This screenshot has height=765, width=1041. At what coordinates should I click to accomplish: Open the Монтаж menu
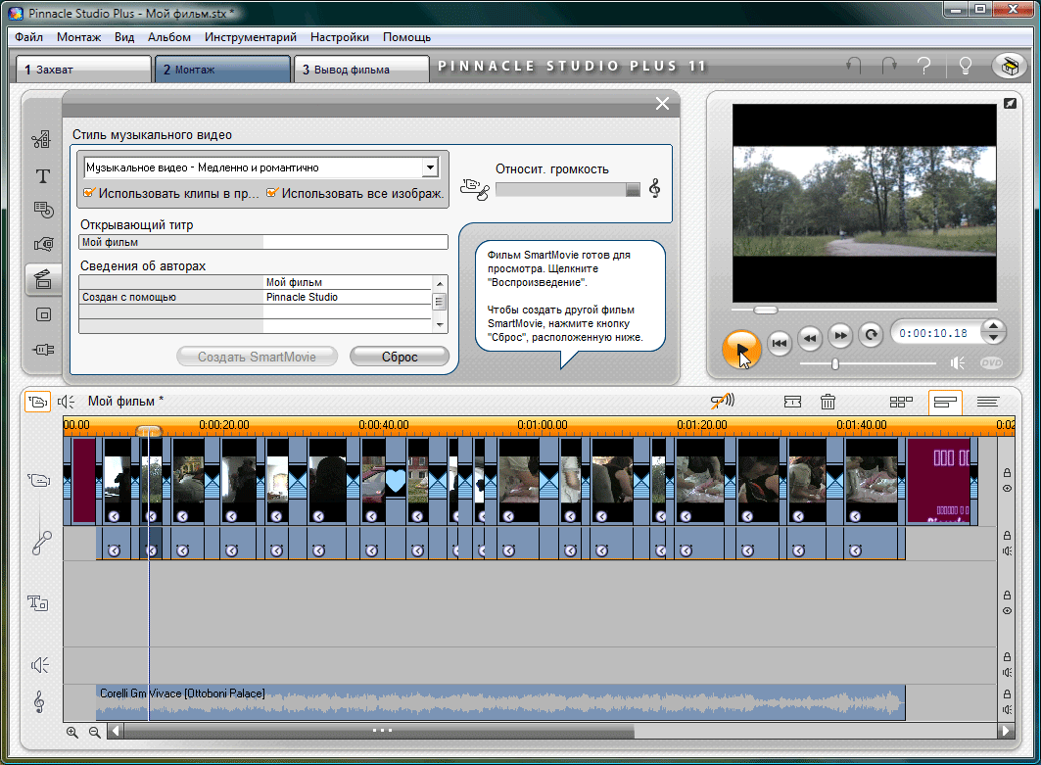pyautogui.click(x=79, y=37)
